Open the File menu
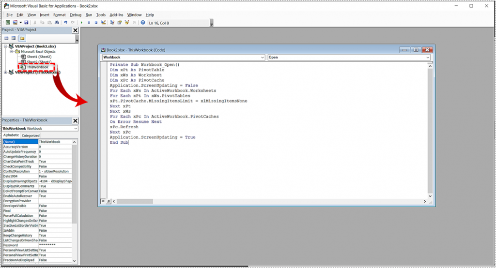Screen dimensions: 496x268 pos(10,15)
